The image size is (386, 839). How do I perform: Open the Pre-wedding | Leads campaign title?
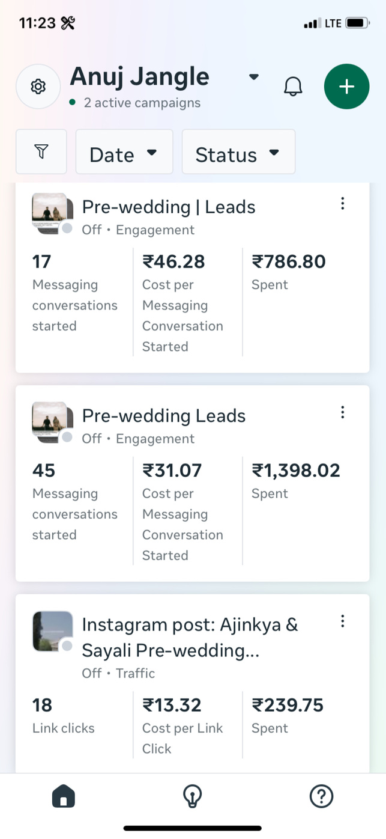(x=169, y=207)
